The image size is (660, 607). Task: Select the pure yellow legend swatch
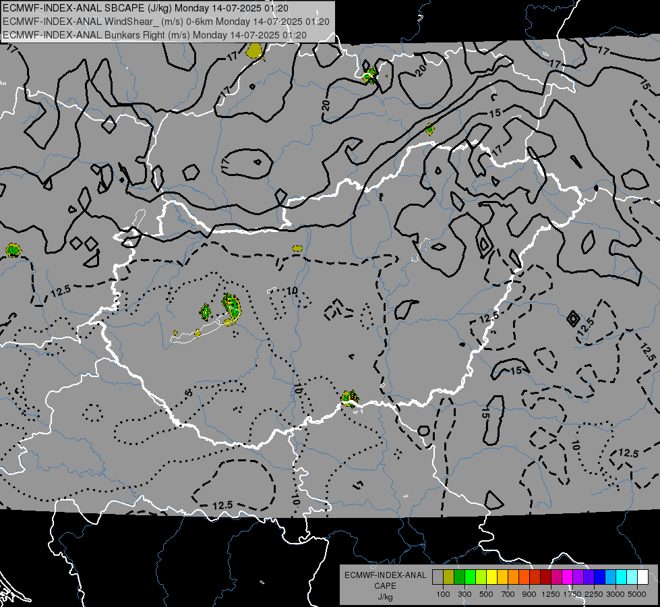pos(491,577)
